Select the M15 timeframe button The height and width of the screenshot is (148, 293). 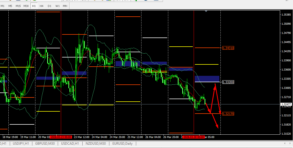[18, 6]
